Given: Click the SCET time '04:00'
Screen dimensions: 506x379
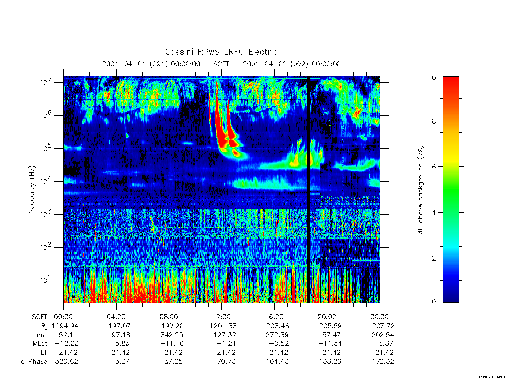Looking at the screenshot, I should pos(116,317).
